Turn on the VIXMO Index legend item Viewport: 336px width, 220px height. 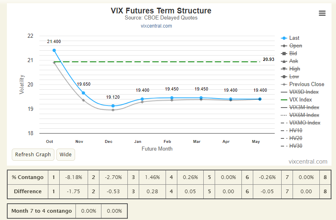pyautogui.click(x=305, y=123)
